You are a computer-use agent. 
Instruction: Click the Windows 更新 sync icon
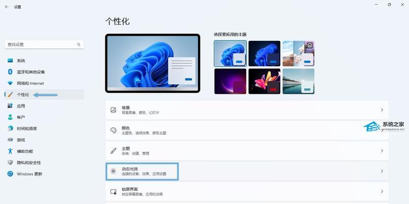pyautogui.click(x=10, y=173)
